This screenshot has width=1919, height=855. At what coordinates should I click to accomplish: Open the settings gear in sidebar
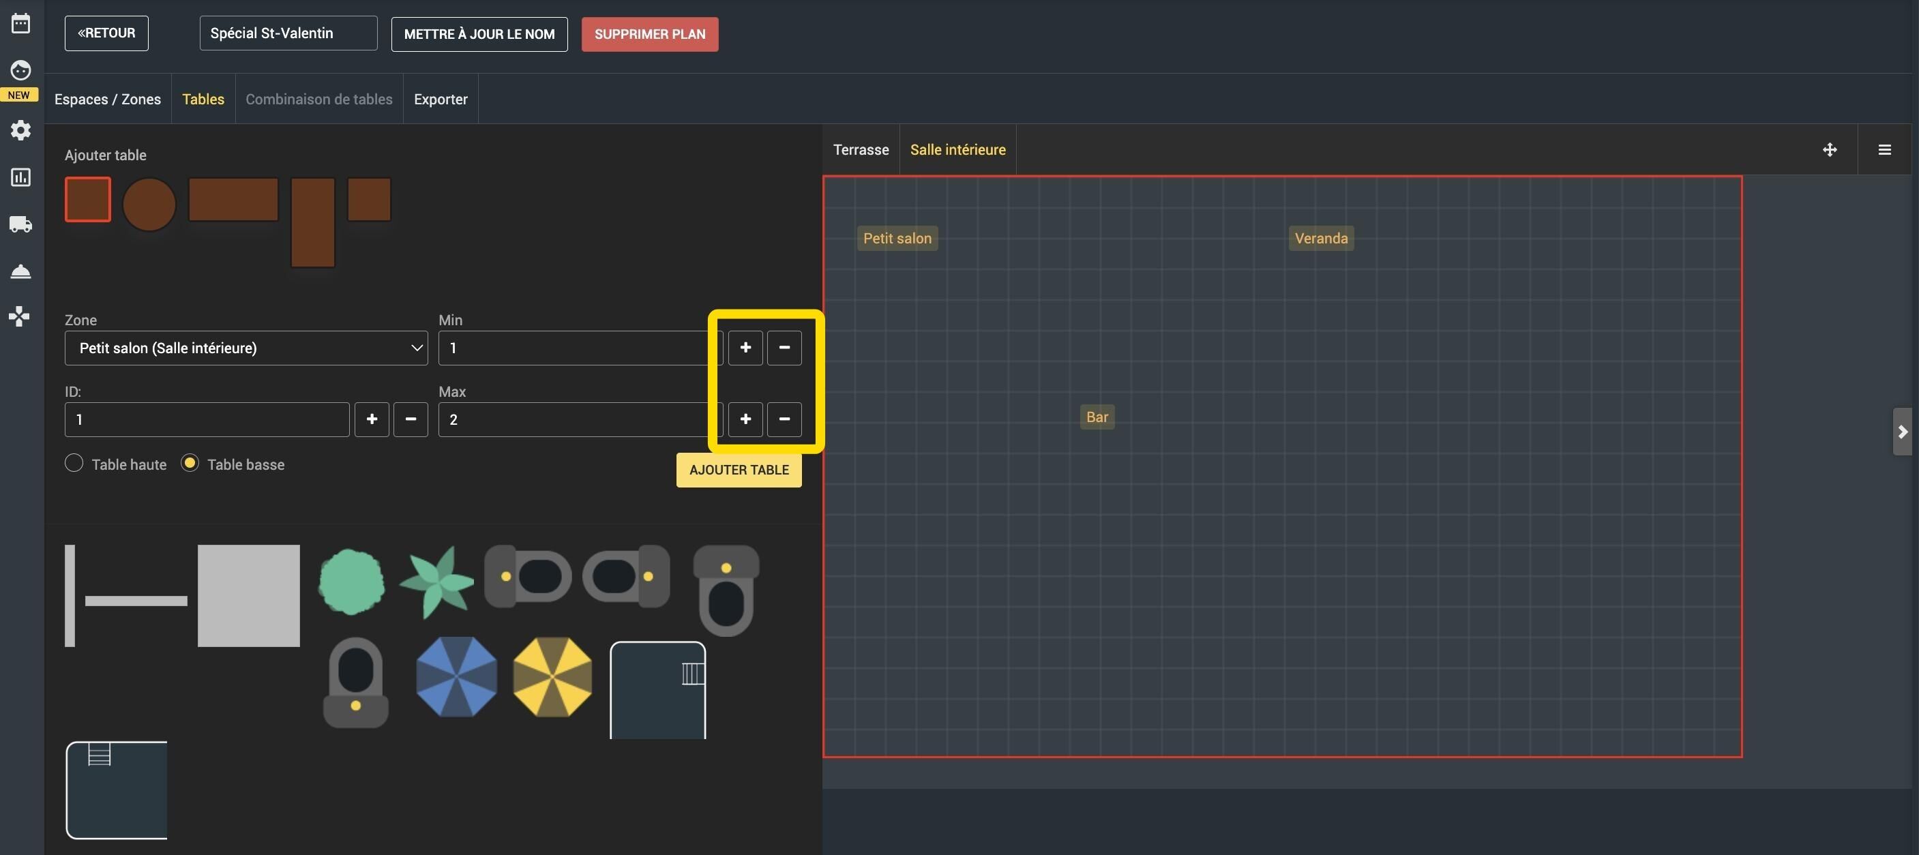pyautogui.click(x=21, y=130)
